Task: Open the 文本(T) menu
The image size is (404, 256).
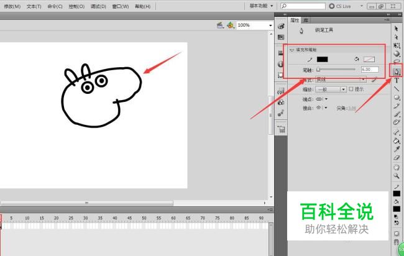Action: pyautogui.click(x=34, y=6)
